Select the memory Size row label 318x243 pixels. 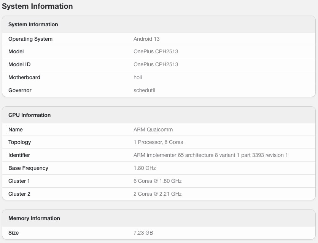pyautogui.click(x=13, y=233)
